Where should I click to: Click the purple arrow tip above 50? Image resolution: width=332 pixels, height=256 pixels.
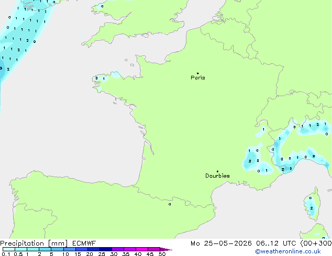166,249
